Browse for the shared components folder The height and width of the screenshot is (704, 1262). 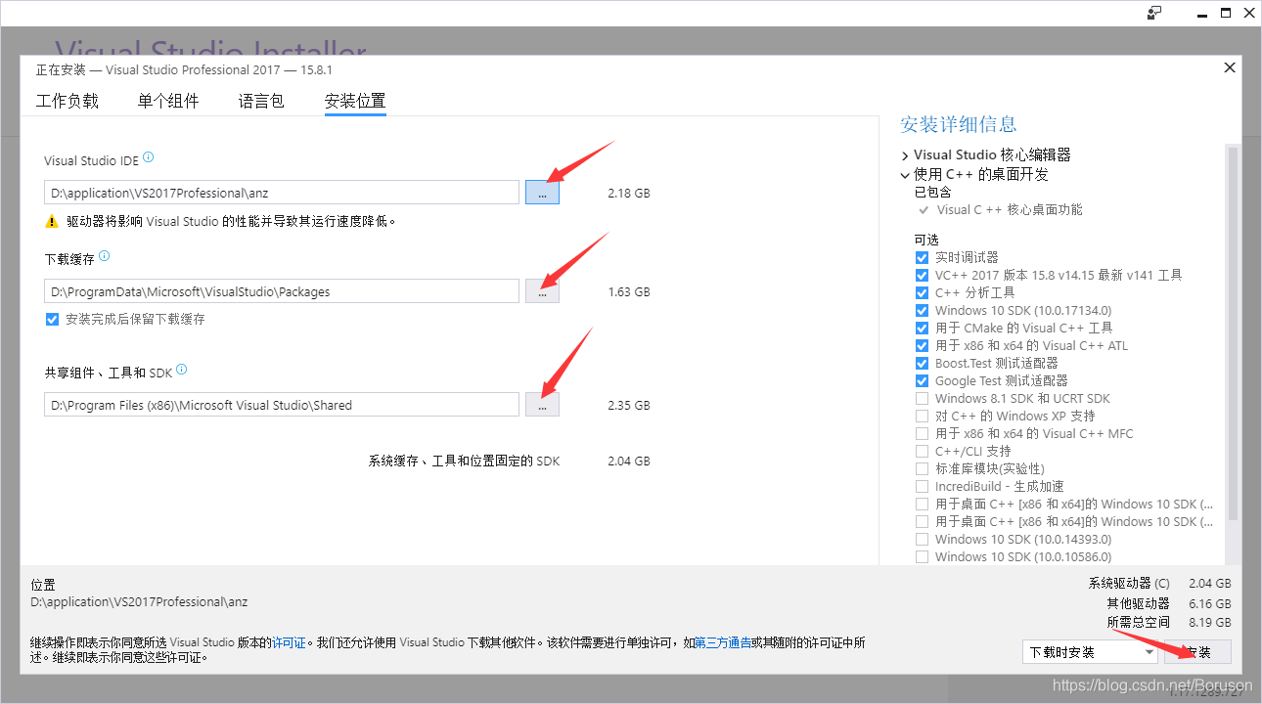(542, 405)
